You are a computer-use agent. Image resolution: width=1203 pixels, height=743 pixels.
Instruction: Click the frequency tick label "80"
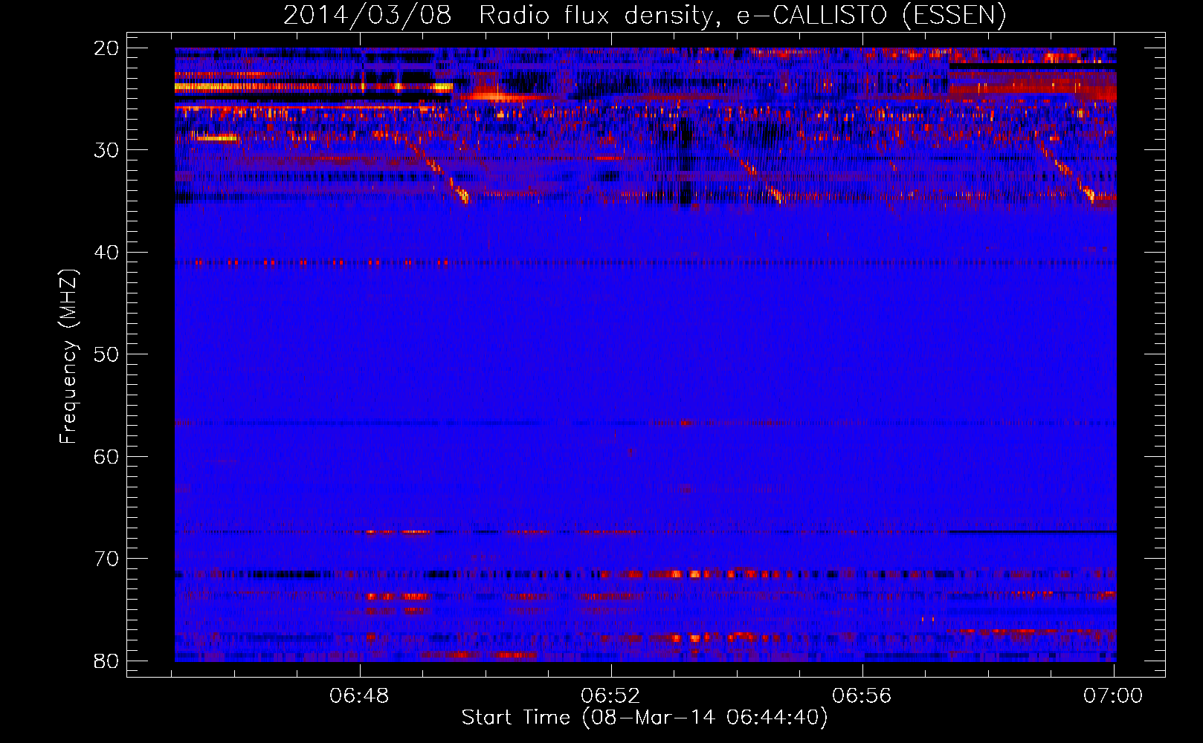pyautogui.click(x=107, y=661)
